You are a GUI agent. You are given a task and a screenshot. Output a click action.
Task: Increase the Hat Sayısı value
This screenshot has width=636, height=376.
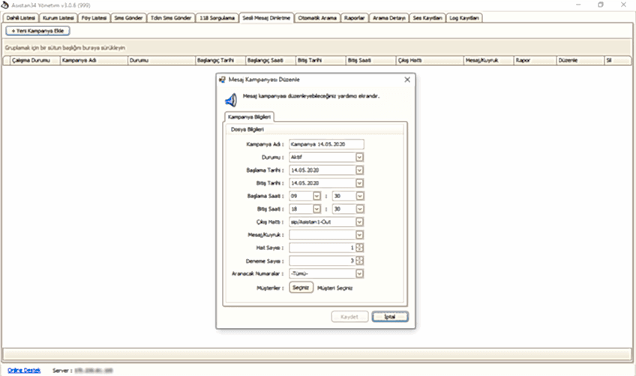pos(359,245)
